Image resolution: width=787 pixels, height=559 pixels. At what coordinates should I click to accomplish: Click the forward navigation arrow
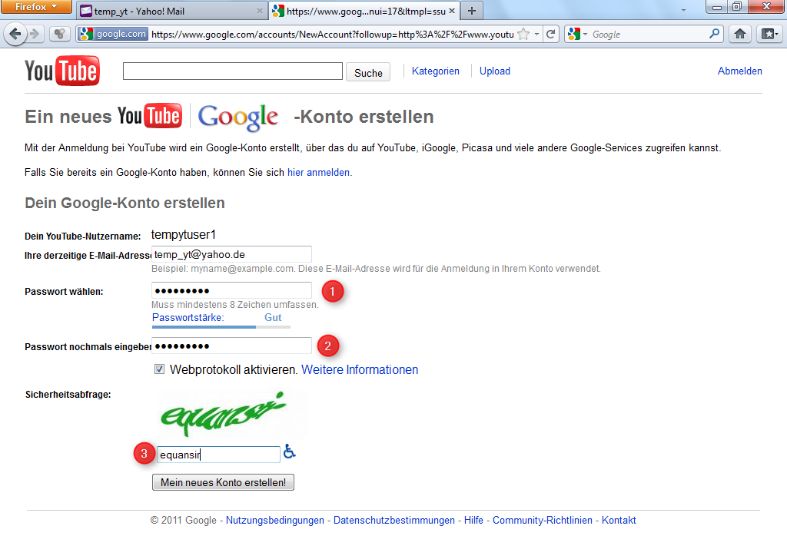(x=36, y=34)
